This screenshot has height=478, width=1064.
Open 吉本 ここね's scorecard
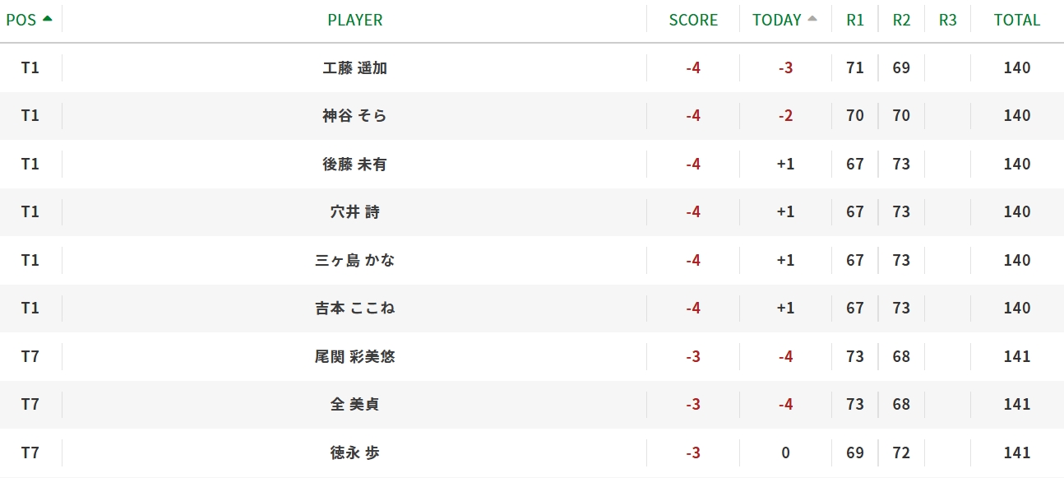[354, 309]
